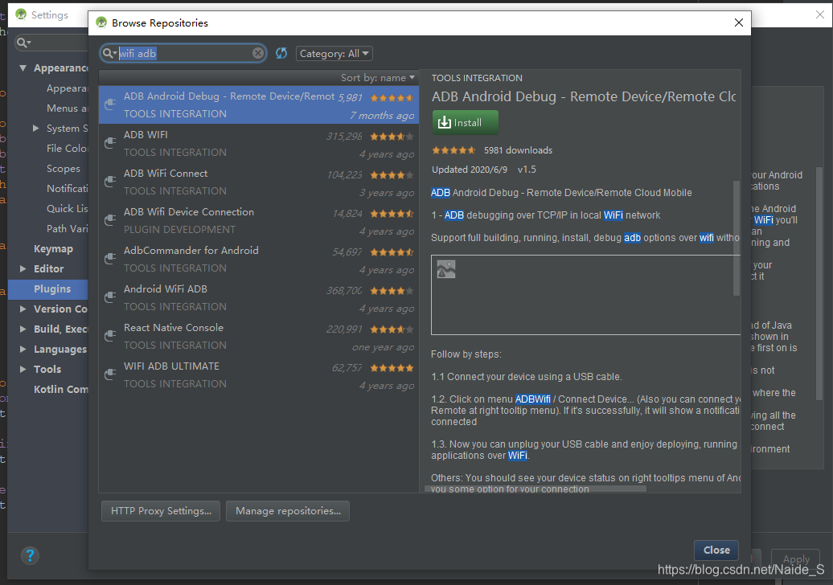Clear the 'wifi adb' search text

[x=257, y=53]
